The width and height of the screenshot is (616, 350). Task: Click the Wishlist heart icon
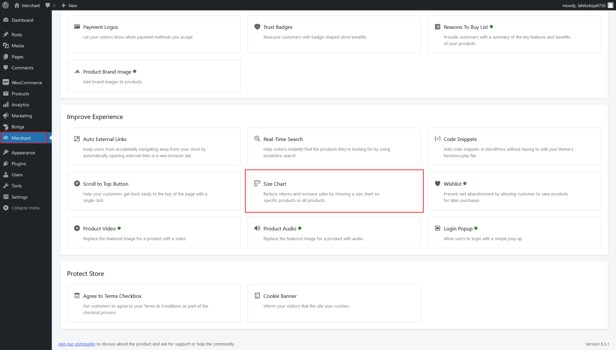click(438, 183)
